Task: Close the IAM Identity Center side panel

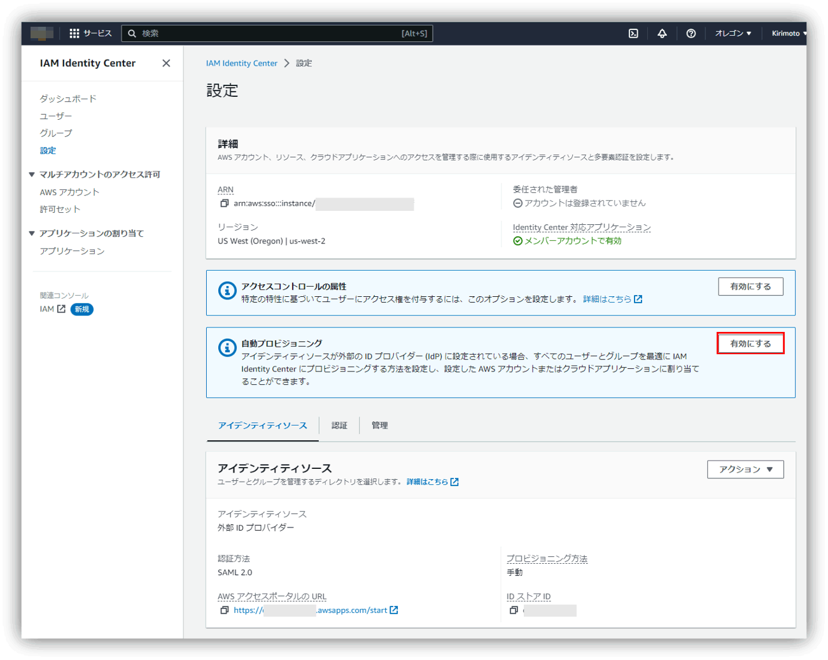Action: [x=166, y=63]
